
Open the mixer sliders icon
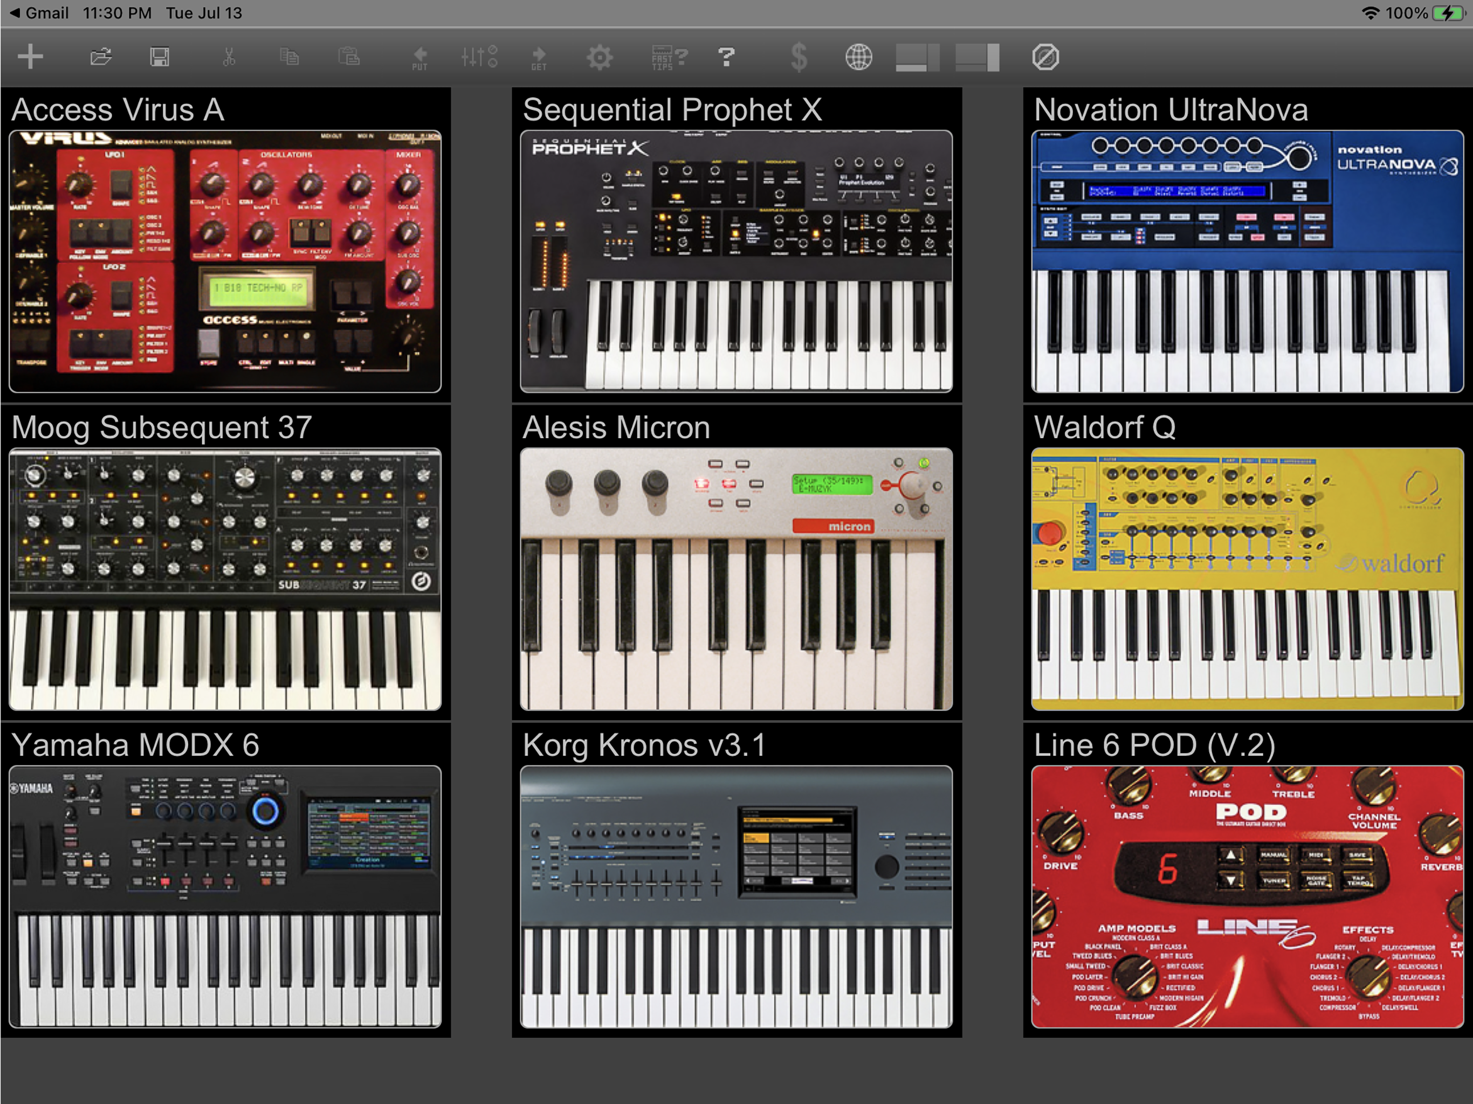click(x=479, y=57)
